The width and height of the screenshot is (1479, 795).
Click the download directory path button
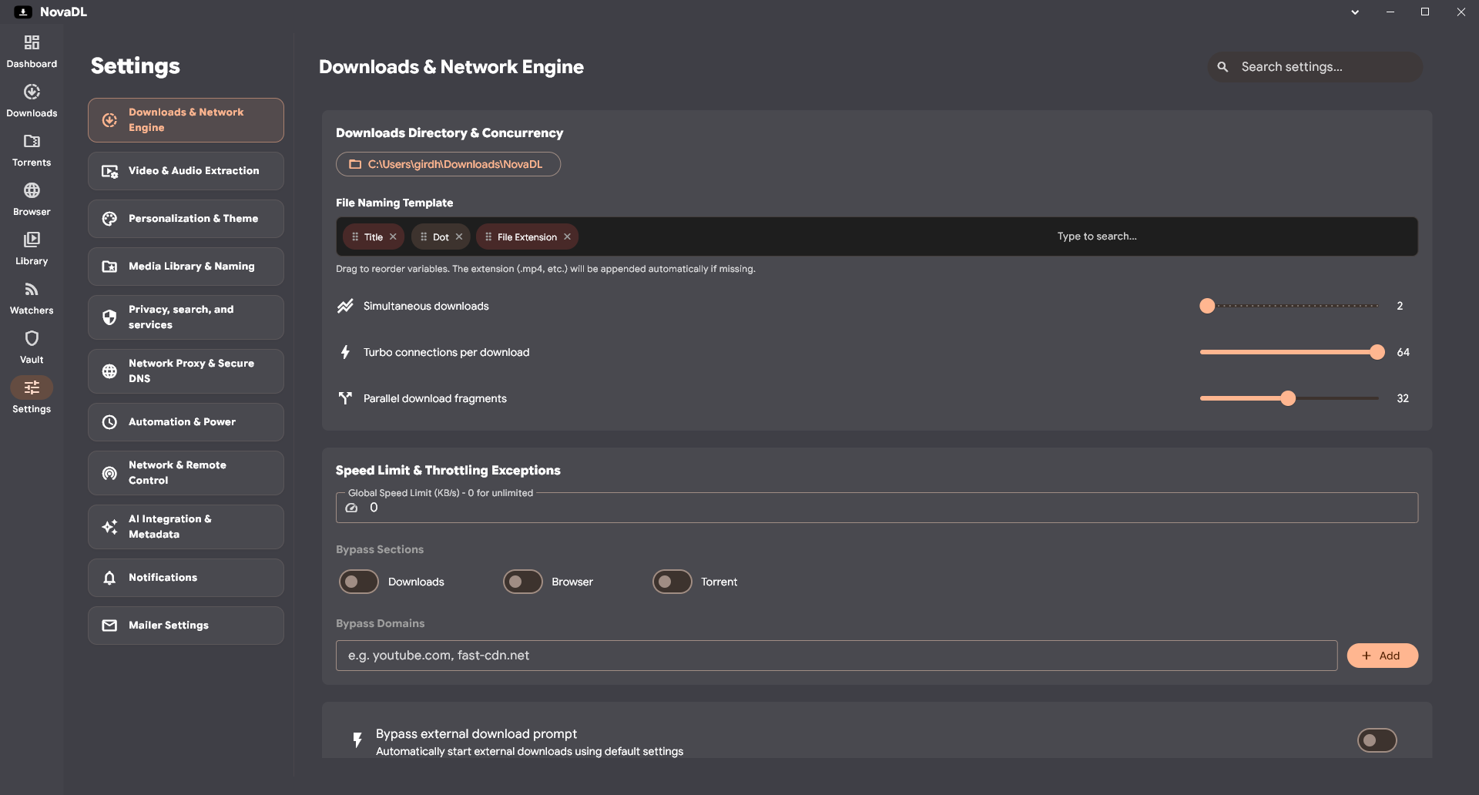(x=448, y=164)
